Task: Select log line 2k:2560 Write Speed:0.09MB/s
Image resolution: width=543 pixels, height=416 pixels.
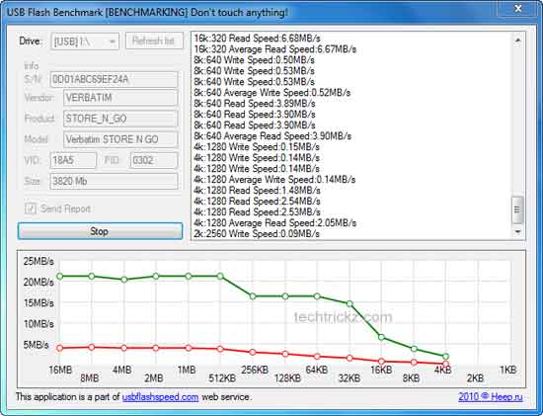Action: tap(257, 233)
